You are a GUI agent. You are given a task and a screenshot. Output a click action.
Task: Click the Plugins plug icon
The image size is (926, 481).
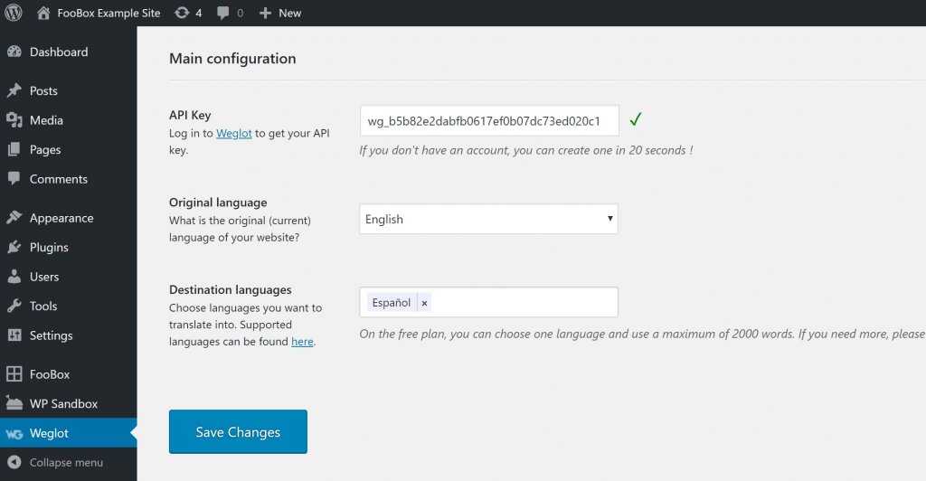(x=14, y=248)
